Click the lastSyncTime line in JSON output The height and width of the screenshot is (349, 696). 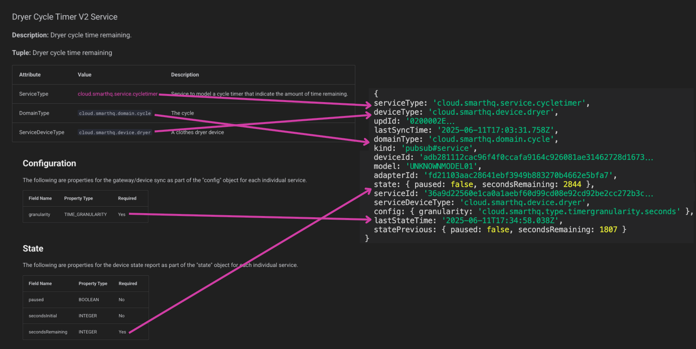point(466,130)
